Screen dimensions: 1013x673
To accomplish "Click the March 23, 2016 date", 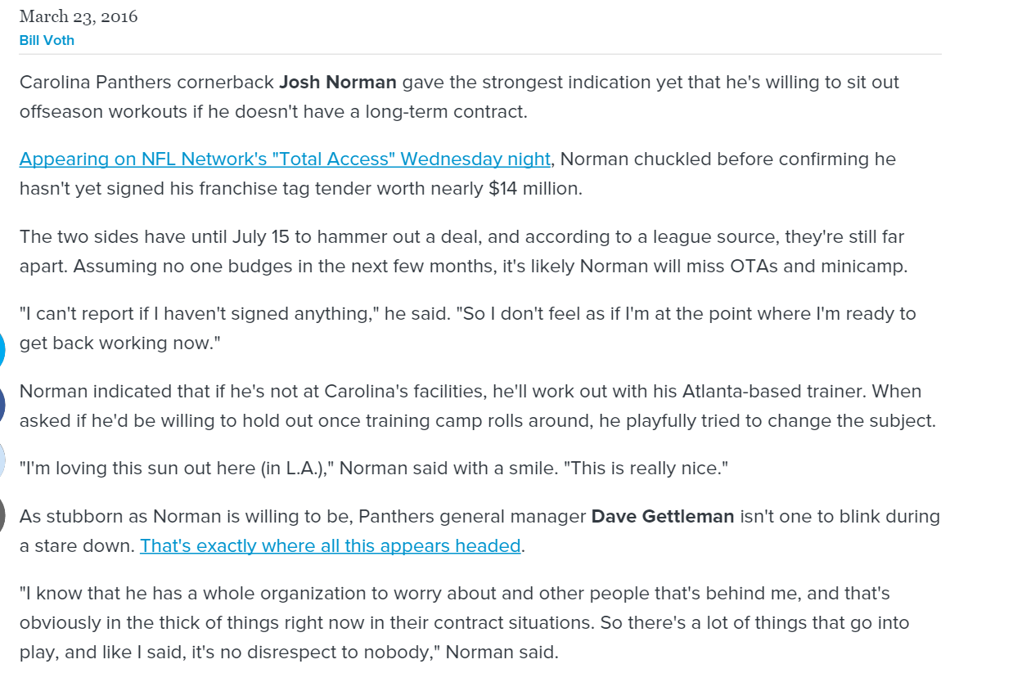I will pyautogui.click(x=79, y=16).
